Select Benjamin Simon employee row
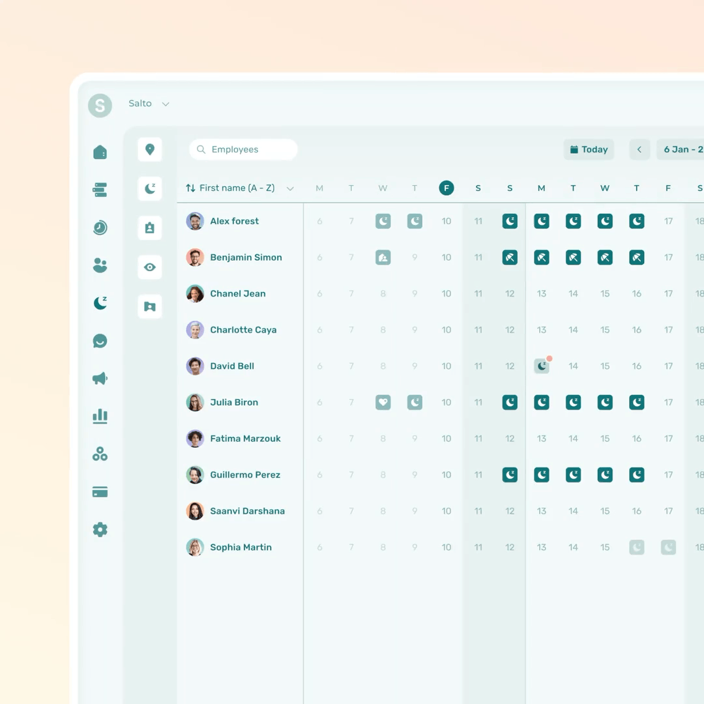Image resolution: width=704 pixels, height=704 pixels. pos(246,257)
